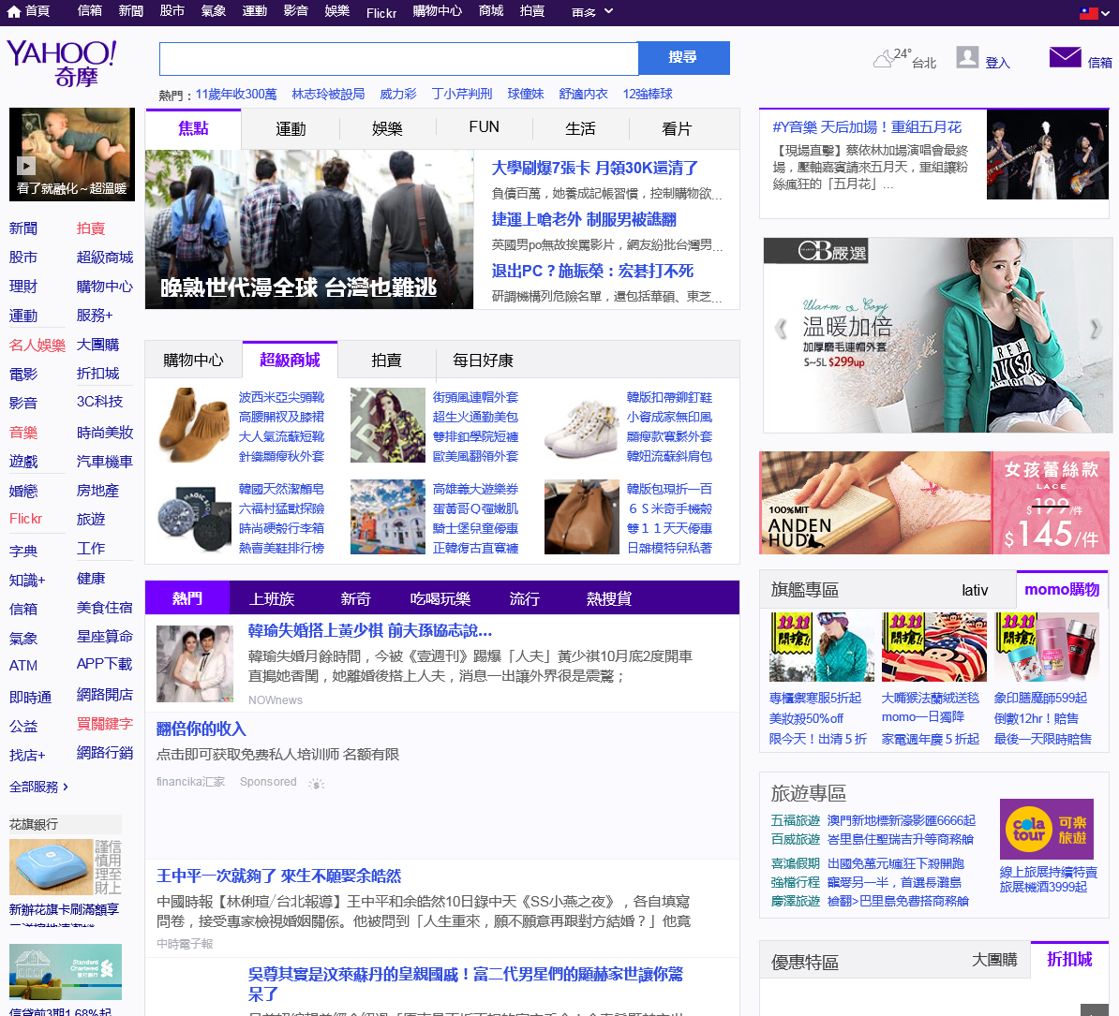Expand 全部服務 arrow link in sidebar
This screenshot has height=1016, width=1119.
pos(38,788)
